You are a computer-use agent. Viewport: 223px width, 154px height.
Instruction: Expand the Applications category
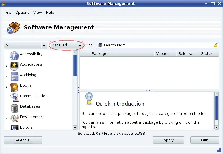(x=6, y=66)
